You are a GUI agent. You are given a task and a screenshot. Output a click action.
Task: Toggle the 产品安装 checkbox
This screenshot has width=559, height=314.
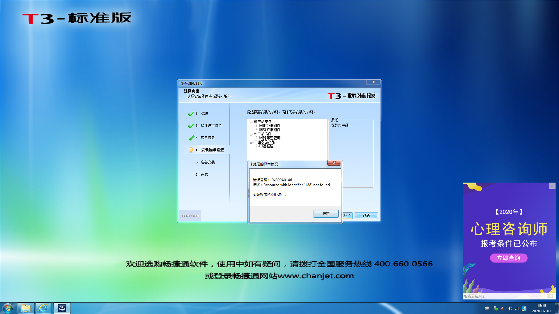point(255,122)
